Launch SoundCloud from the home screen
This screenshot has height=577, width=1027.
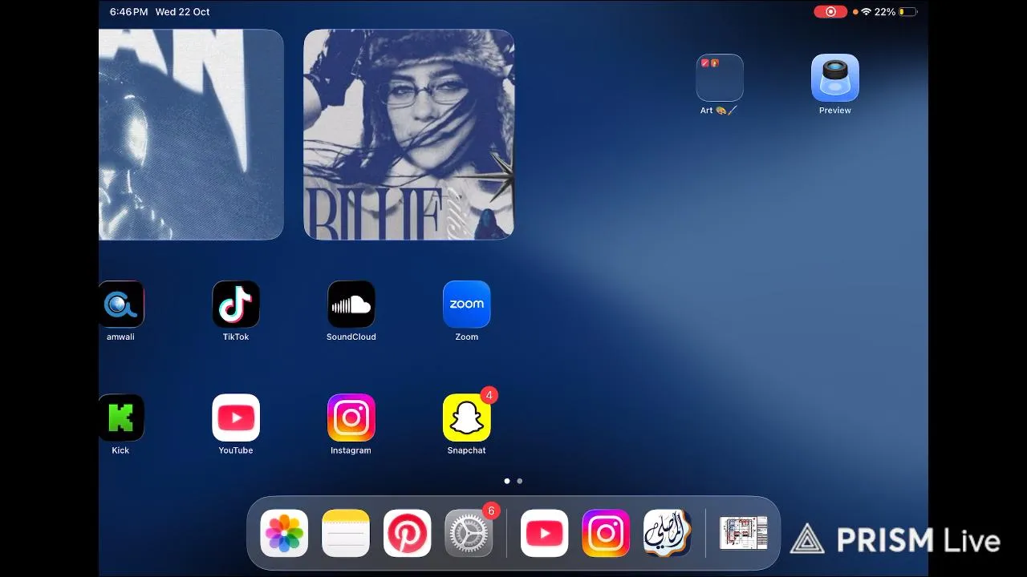[351, 305]
